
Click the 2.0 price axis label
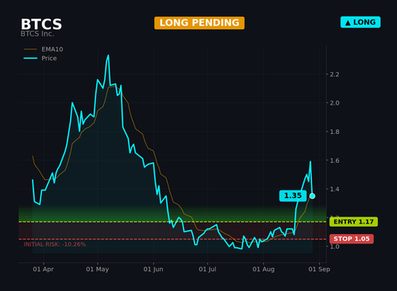(334, 103)
